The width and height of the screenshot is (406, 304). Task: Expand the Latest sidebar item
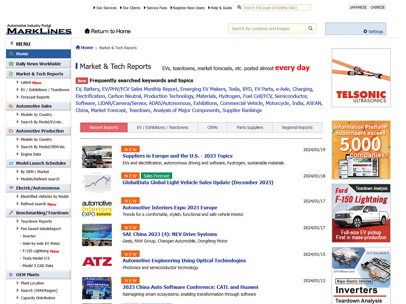(x=18, y=82)
